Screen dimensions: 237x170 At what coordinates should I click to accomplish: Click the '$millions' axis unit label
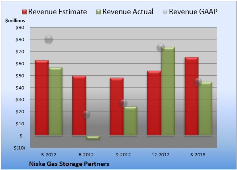[x=15, y=21]
